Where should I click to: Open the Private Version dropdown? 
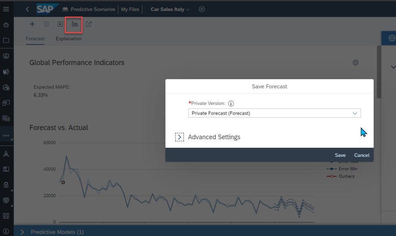pos(275,113)
